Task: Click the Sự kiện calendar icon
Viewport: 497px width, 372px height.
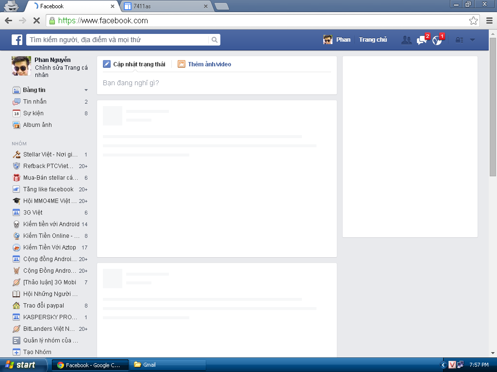Action: (17, 113)
